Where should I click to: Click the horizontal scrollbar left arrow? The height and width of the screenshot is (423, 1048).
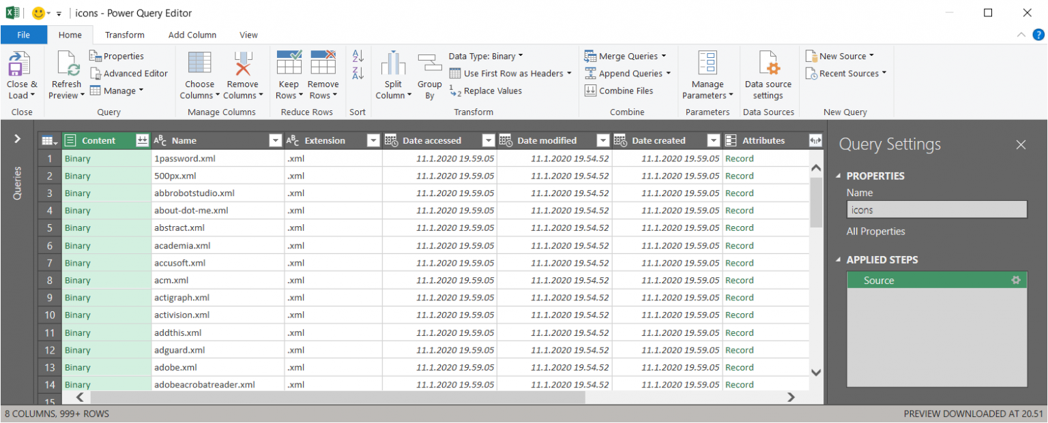[79, 397]
